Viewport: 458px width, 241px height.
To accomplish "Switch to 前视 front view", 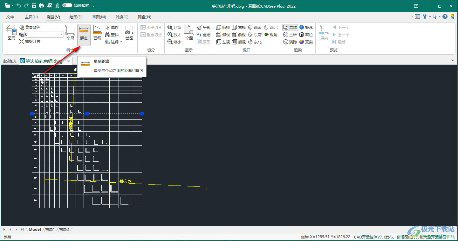I will click(239, 35).
